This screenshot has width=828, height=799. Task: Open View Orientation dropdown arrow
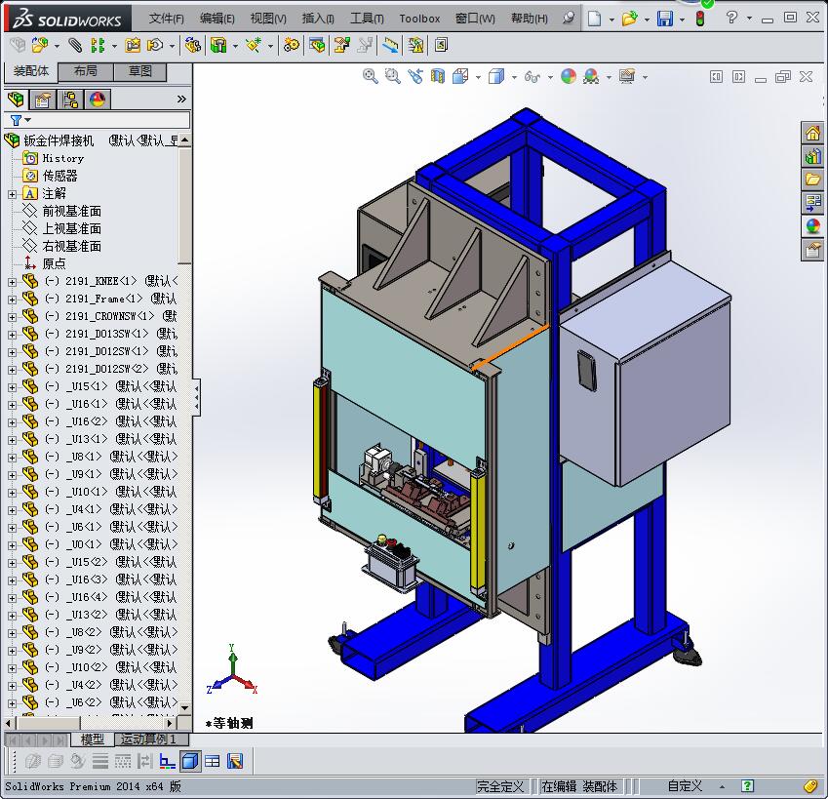pos(478,77)
